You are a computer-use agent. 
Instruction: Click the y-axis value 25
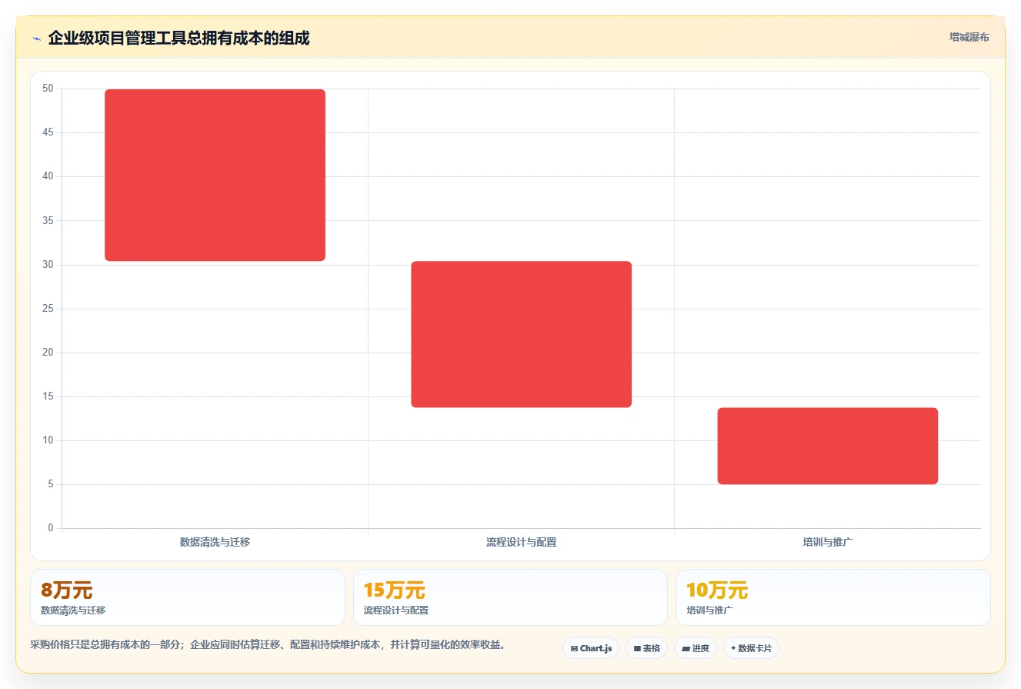[48, 309]
